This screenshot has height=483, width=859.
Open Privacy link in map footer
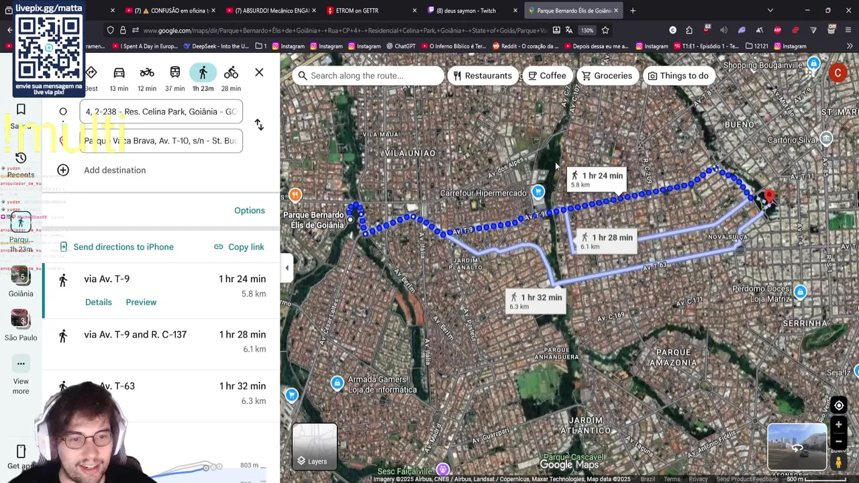698,479
